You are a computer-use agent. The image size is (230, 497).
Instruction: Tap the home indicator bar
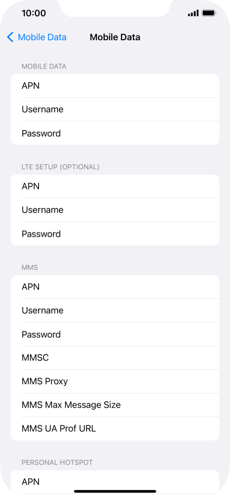coord(115,492)
